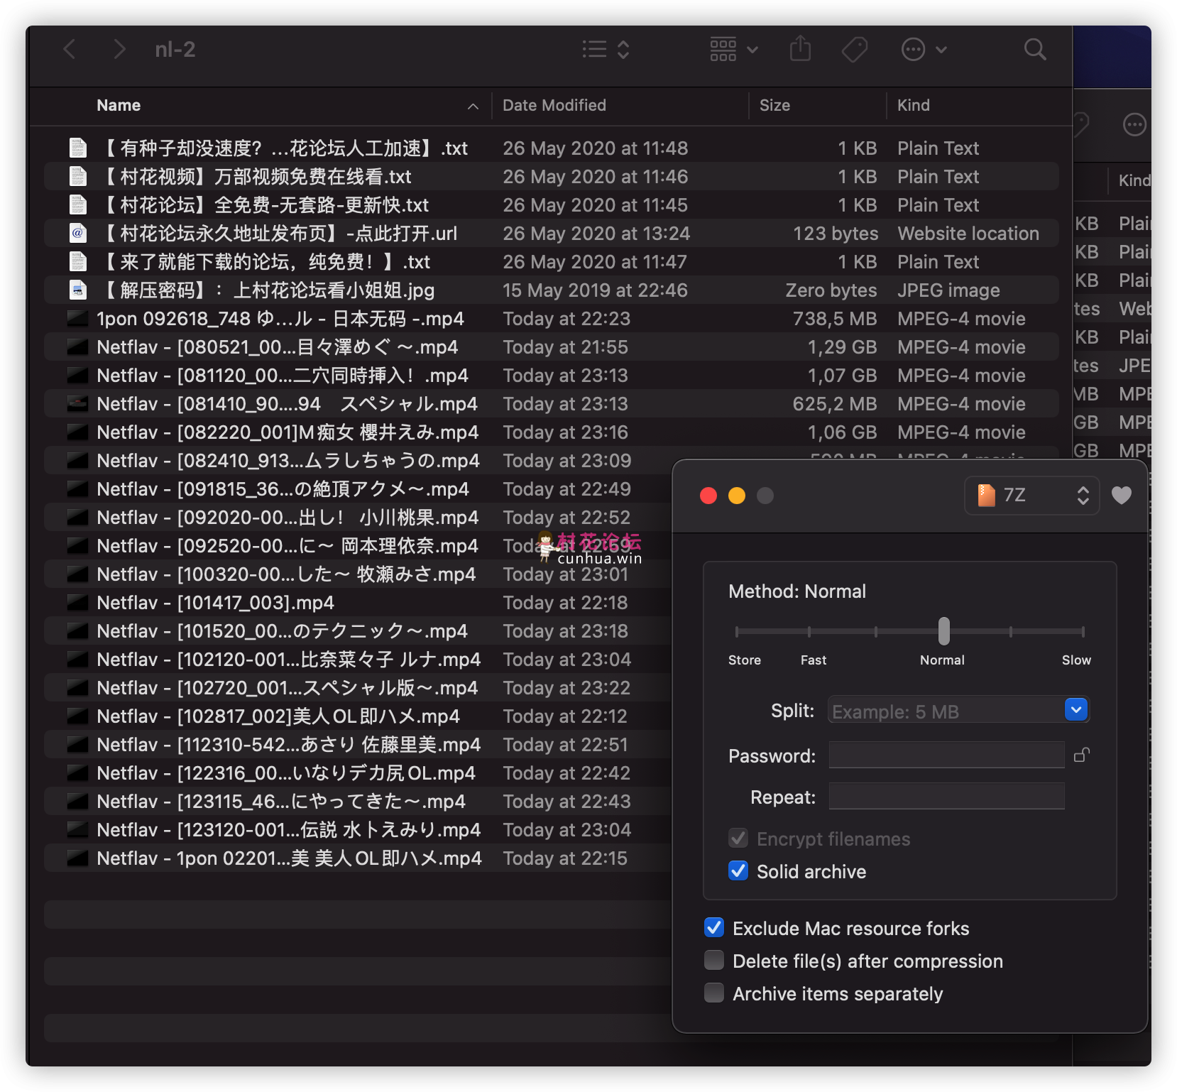Click Kind header in background window
Image resolution: width=1177 pixels, height=1092 pixels.
(x=1134, y=180)
